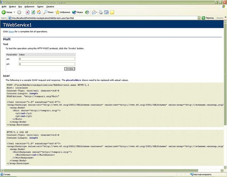Open the Вид menu

[x=20, y=7]
